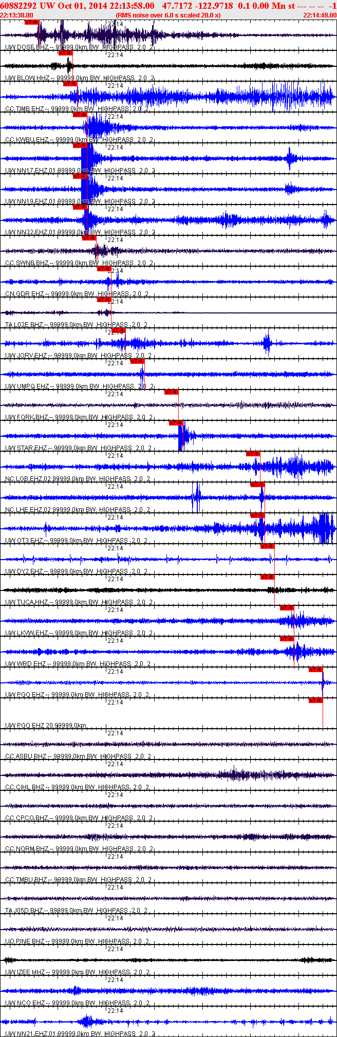Click the start time 22:13:38.00 label
Screen dimensions: 337x1037
coord(16,15)
